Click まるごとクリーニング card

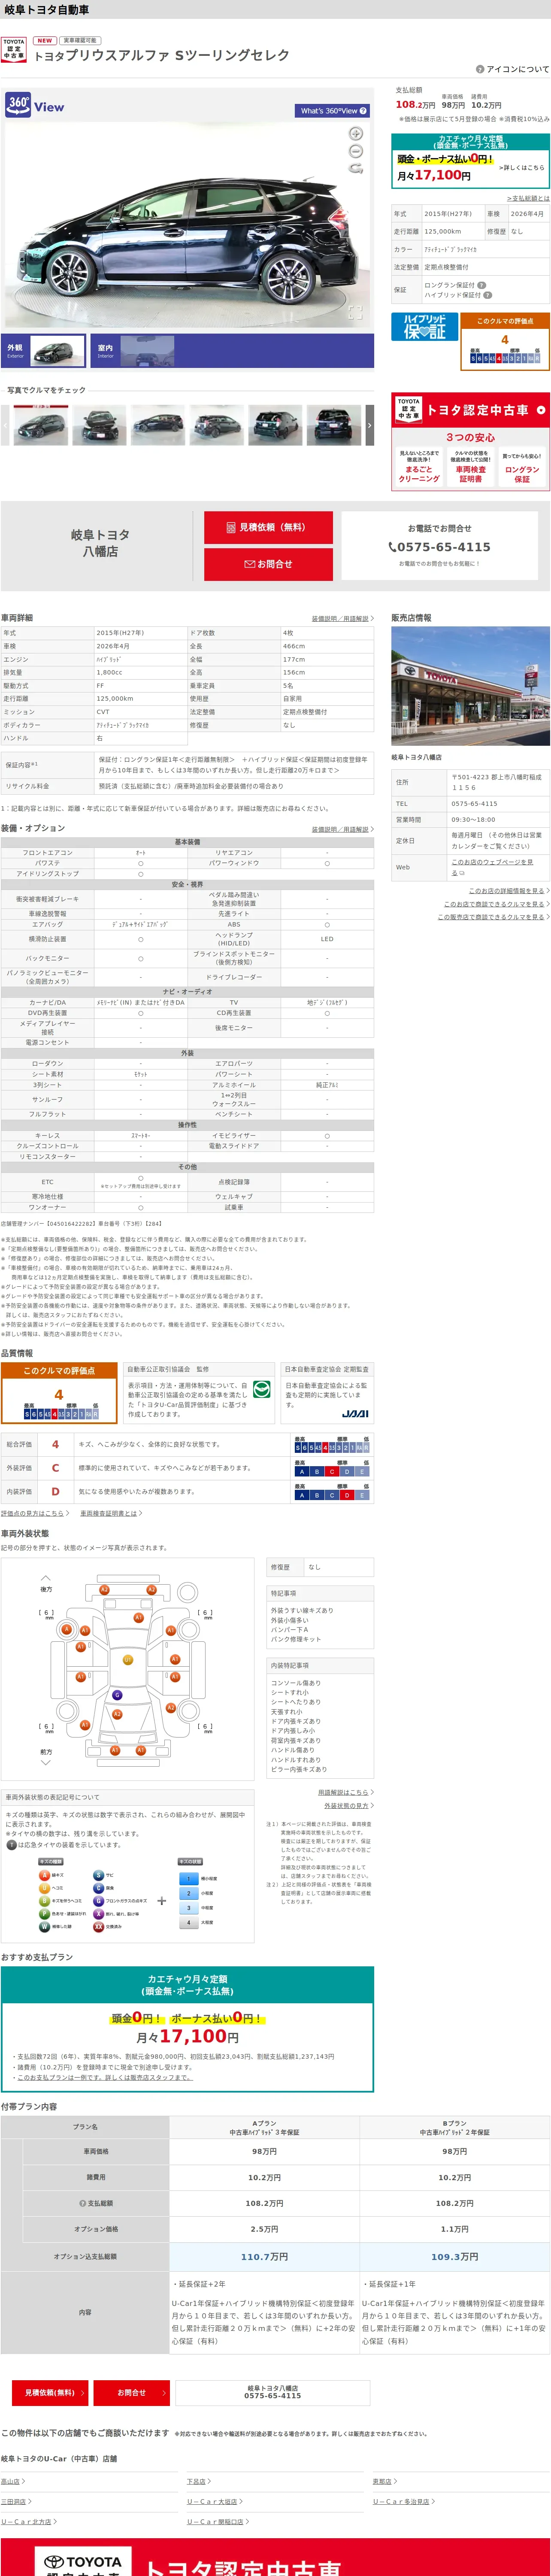(x=419, y=468)
